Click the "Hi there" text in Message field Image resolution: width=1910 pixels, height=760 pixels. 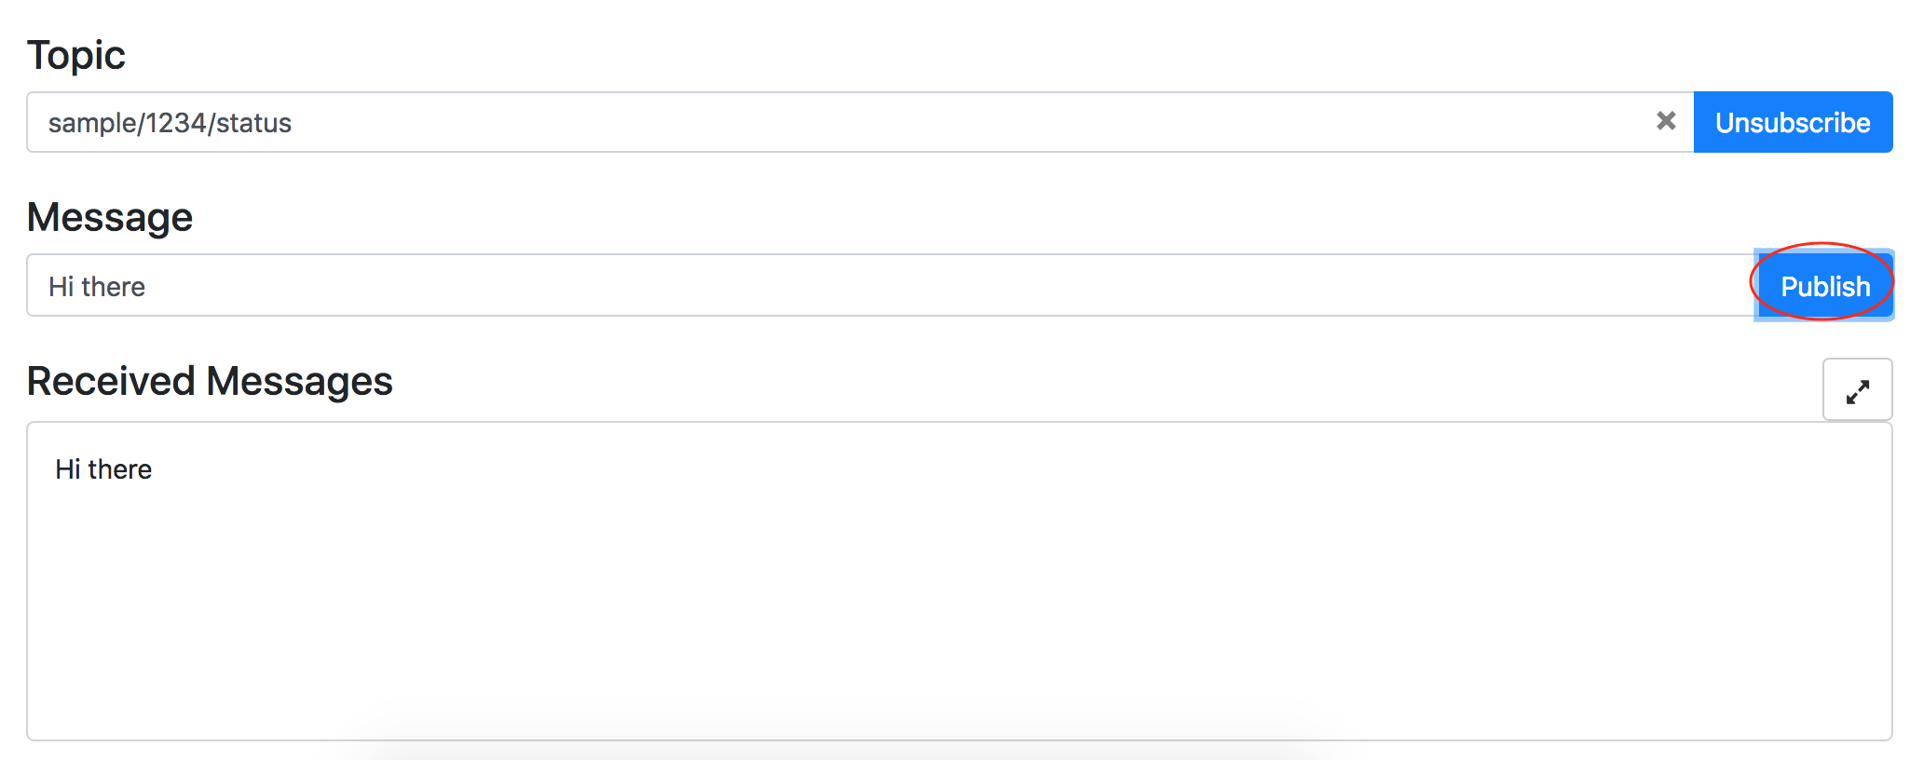click(97, 287)
